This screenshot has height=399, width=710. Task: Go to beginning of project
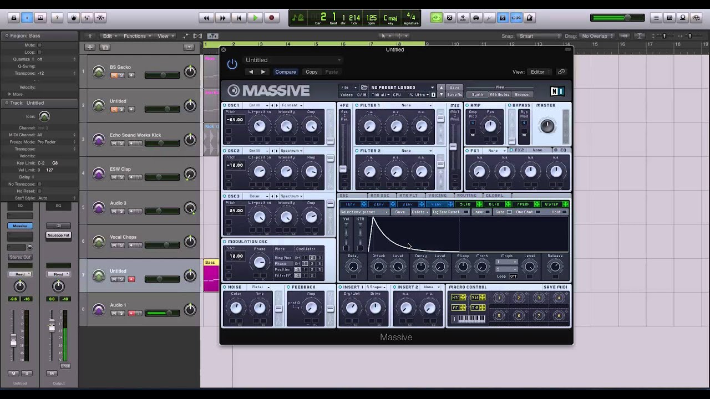click(x=239, y=18)
